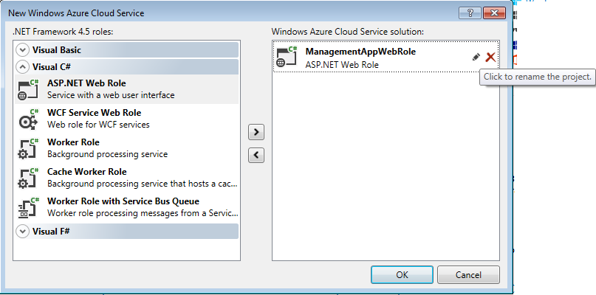Remove role with left arrow button
The image size is (596, 295).
pos(256,155)
